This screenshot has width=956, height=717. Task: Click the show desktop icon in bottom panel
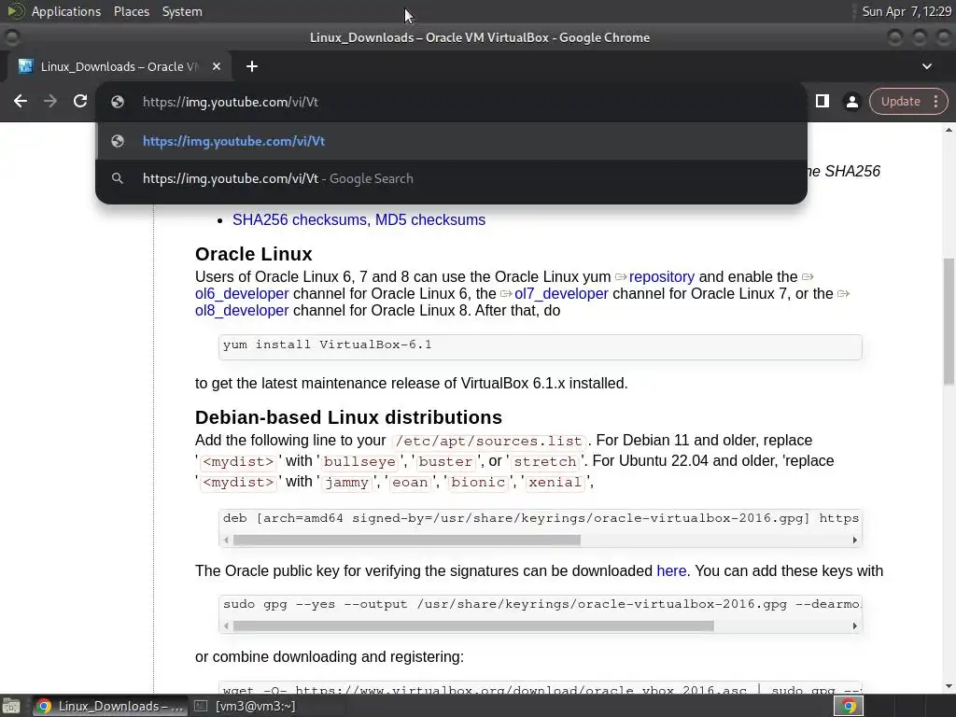[11, 706]
